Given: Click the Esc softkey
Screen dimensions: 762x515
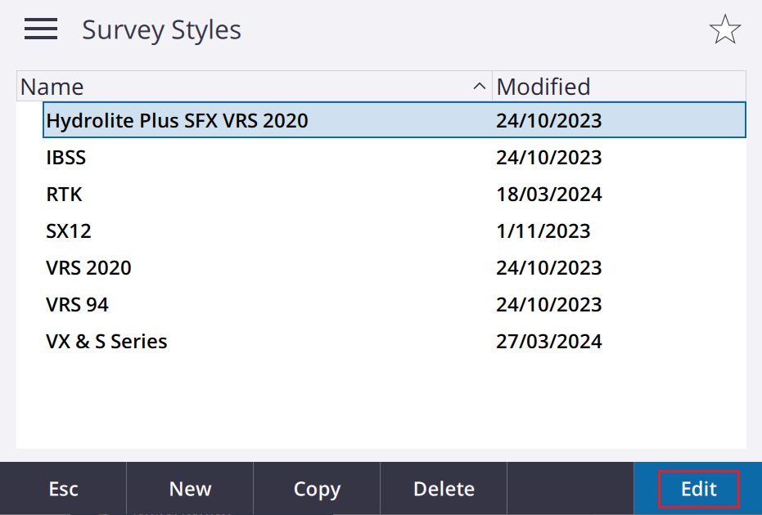Looking at the screenshot, I should (x=63, y=488).
